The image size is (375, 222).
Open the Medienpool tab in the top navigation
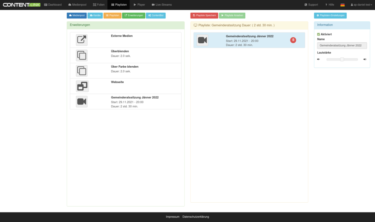(x=77, y=5)
